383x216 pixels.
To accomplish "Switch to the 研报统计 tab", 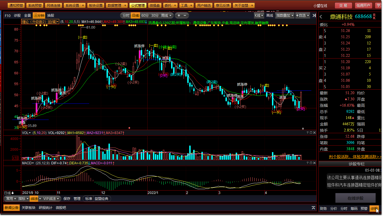I will (x=46, y=208).
